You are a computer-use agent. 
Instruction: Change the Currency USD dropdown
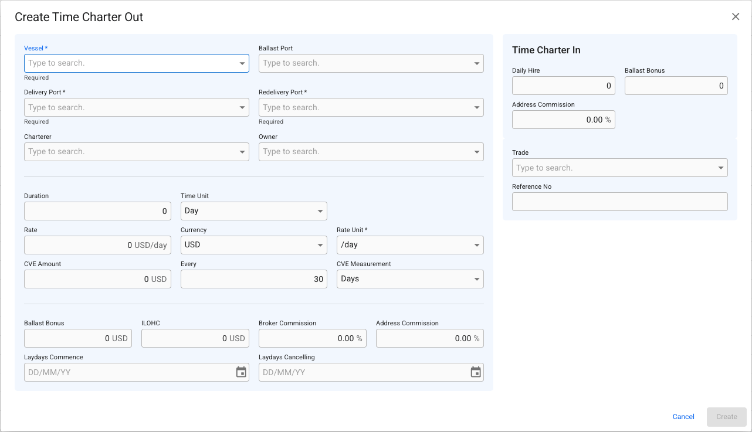point(254,245)
